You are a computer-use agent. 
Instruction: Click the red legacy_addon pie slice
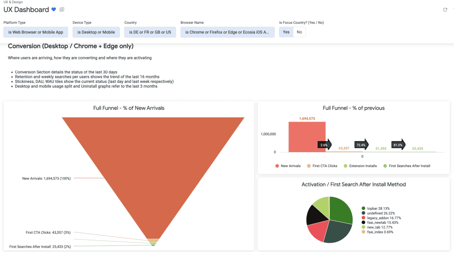pyautogui.click(x=319, y=231)
